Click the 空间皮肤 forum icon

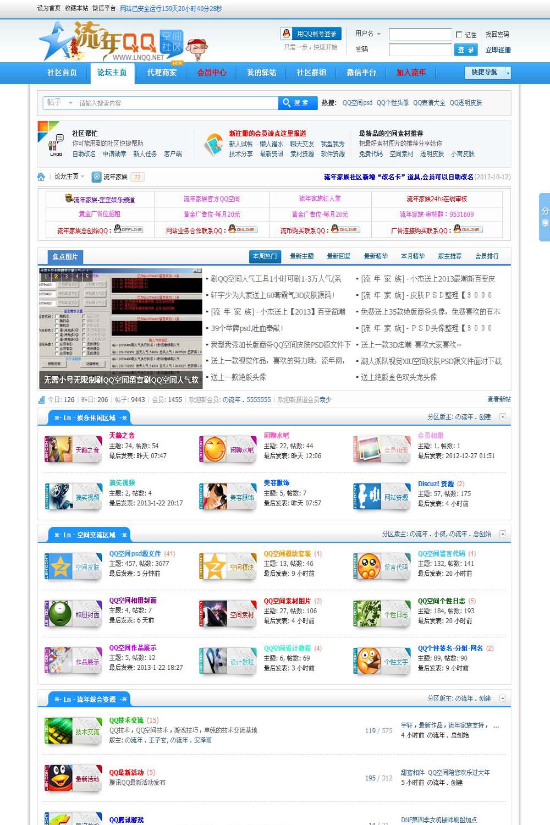pos(73,567)
